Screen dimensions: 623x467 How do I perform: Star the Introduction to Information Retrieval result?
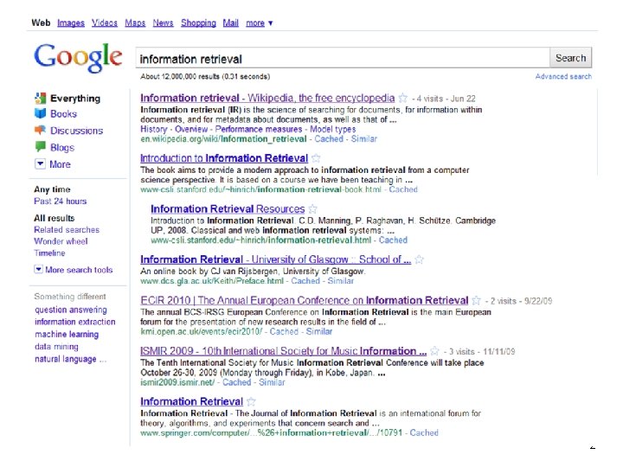pos(316,158)
